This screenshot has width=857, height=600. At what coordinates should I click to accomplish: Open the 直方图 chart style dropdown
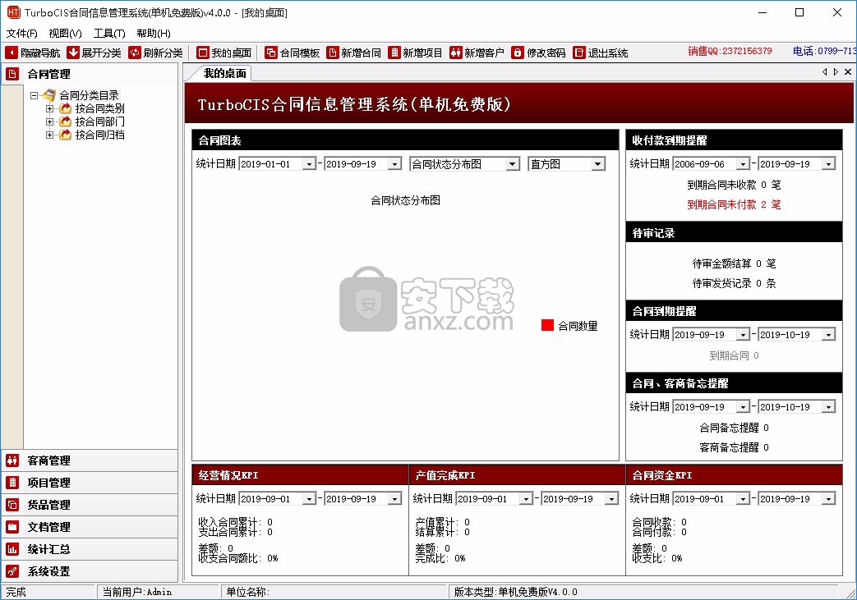point(598,164)
